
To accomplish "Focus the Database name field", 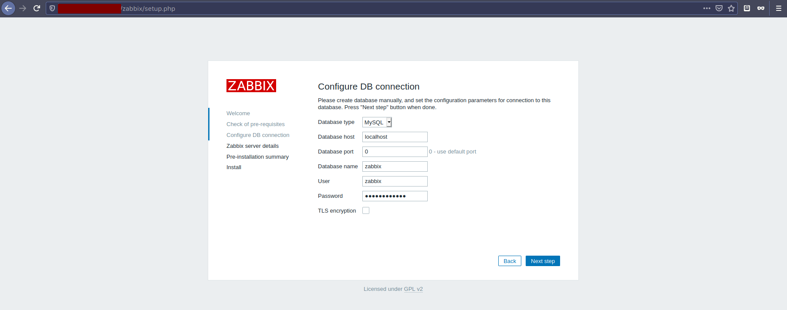I will pyautogui.click(x=395, y=167).
